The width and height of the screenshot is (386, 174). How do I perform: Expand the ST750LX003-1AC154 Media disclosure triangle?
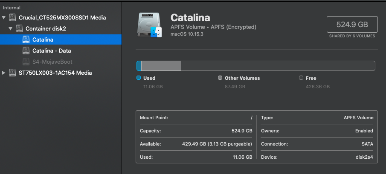(x=3, y=73)
